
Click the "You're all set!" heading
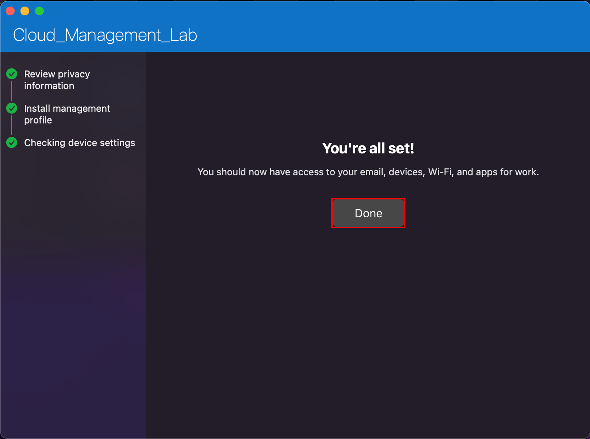[x=368, y=148]
